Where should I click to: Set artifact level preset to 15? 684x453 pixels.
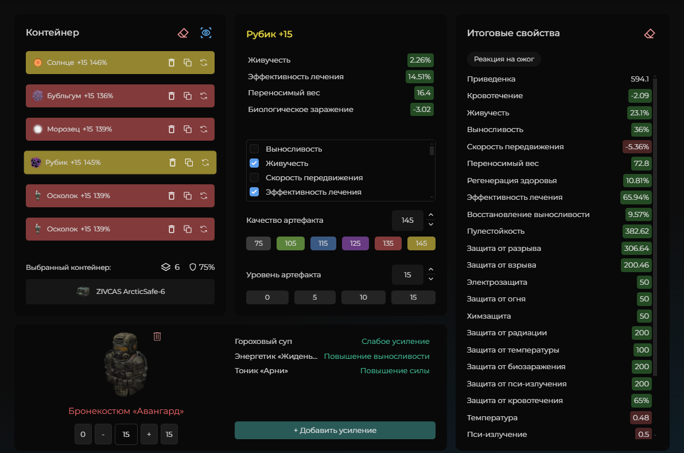(x=414, y=297)
